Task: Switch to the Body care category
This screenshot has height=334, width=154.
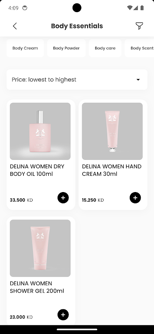Action: 105,48
